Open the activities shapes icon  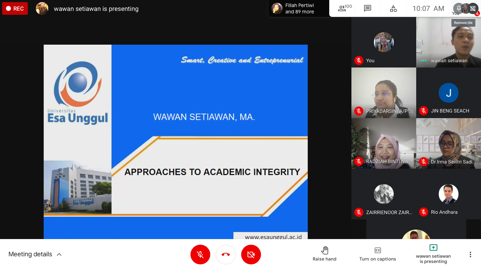tap(393, 8)
